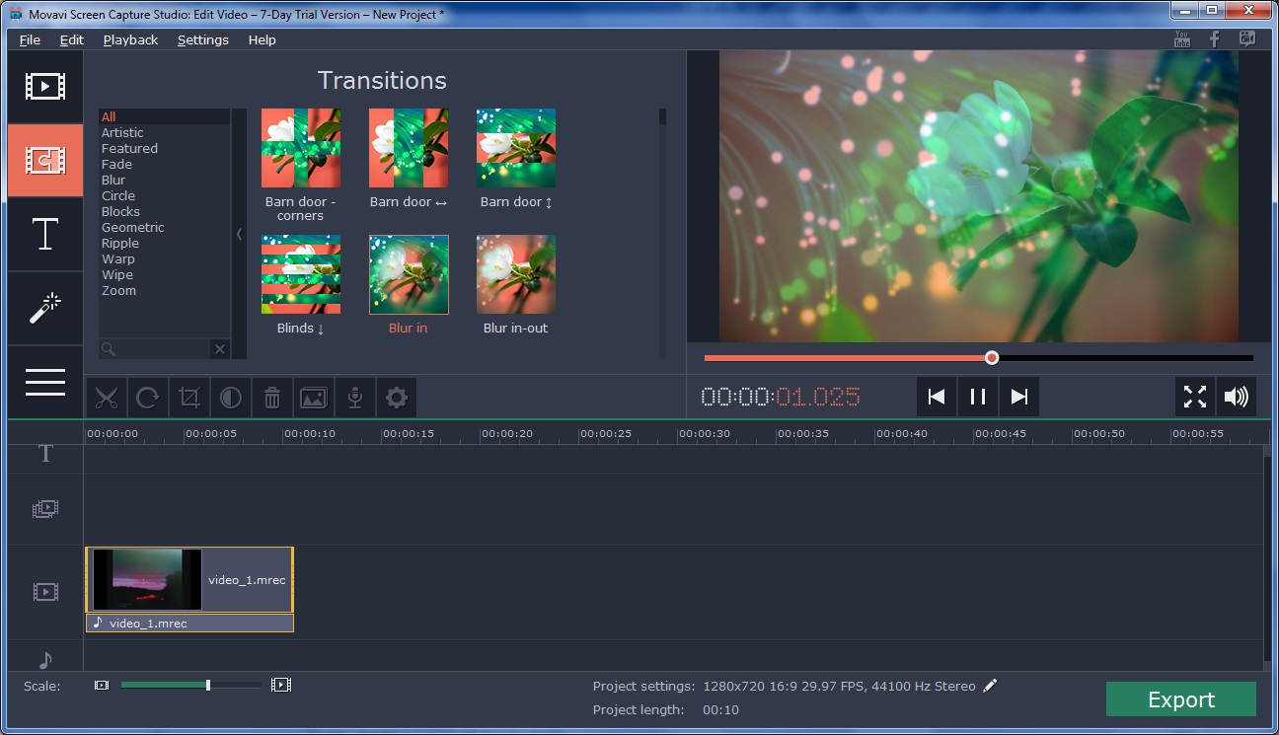Clear the transitions search with X
Screen dimensions: 1279x735
219,349
